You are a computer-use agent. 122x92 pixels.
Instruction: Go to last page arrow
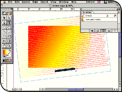click(44, 89)
